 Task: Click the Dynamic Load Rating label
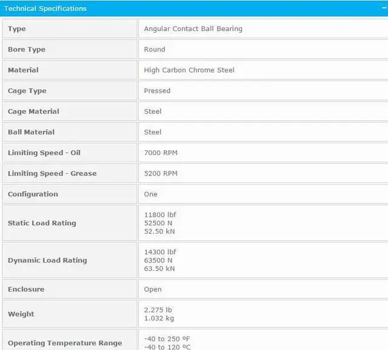pyautogui.click(x=47, y=260)
